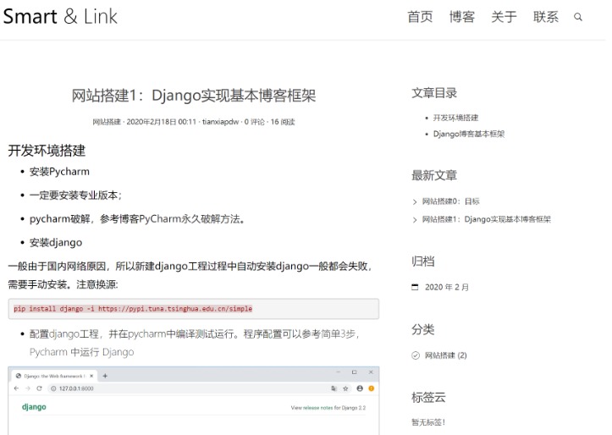This screenshot has width=612, height=435.
Task: Click the calendar icon beside 2020 年 2 月
Action: 415,287
